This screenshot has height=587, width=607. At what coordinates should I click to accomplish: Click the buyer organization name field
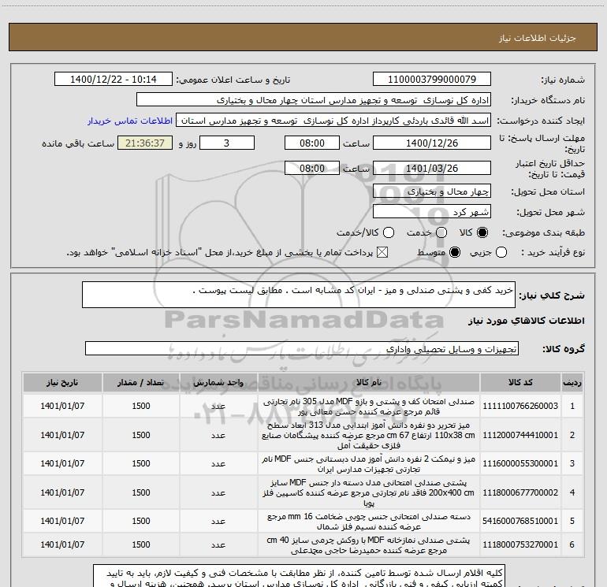pyautogui.click(x=314, y=100)
